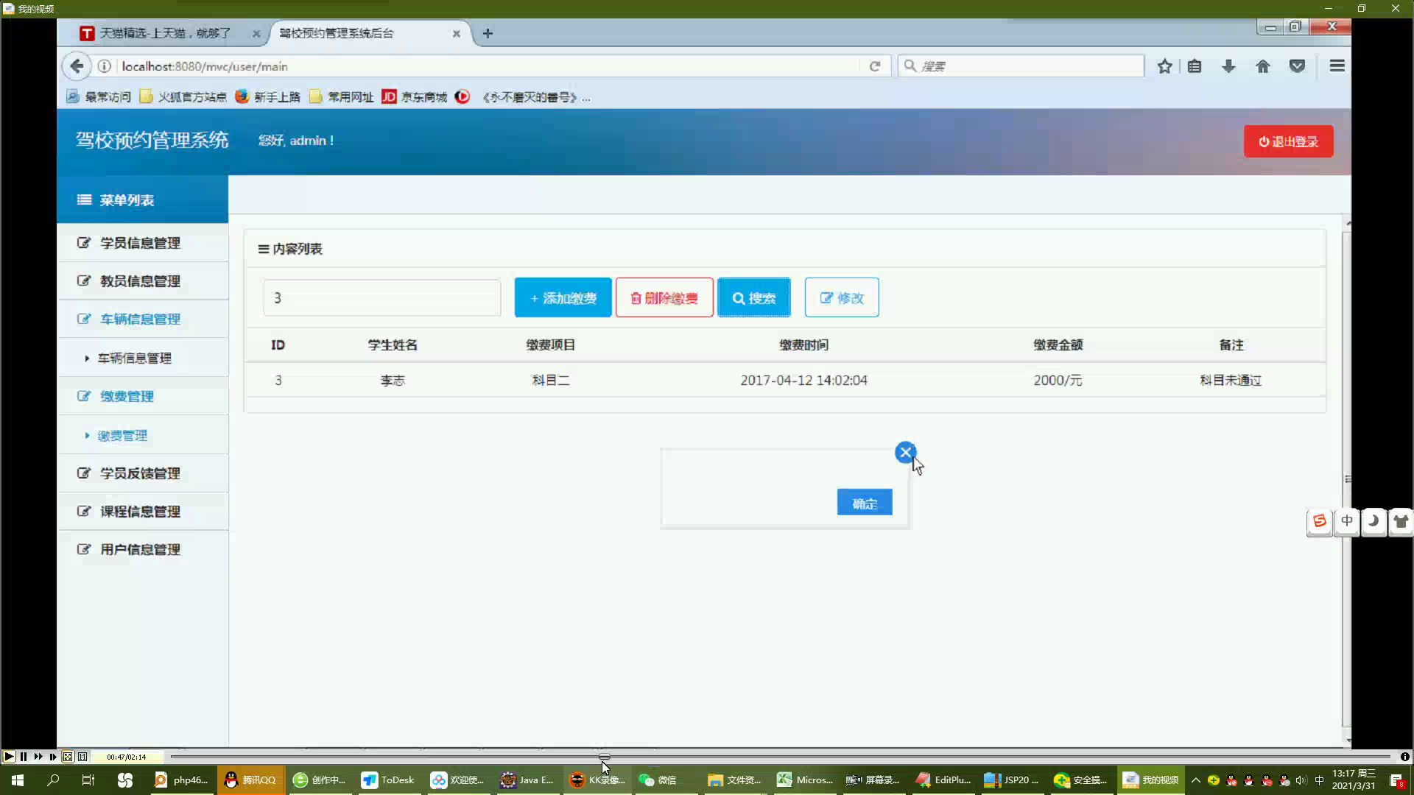Screen dimensions: 1414x795
Task: Click the Pocket icon in toolbar
Action: coord(1298,66)
